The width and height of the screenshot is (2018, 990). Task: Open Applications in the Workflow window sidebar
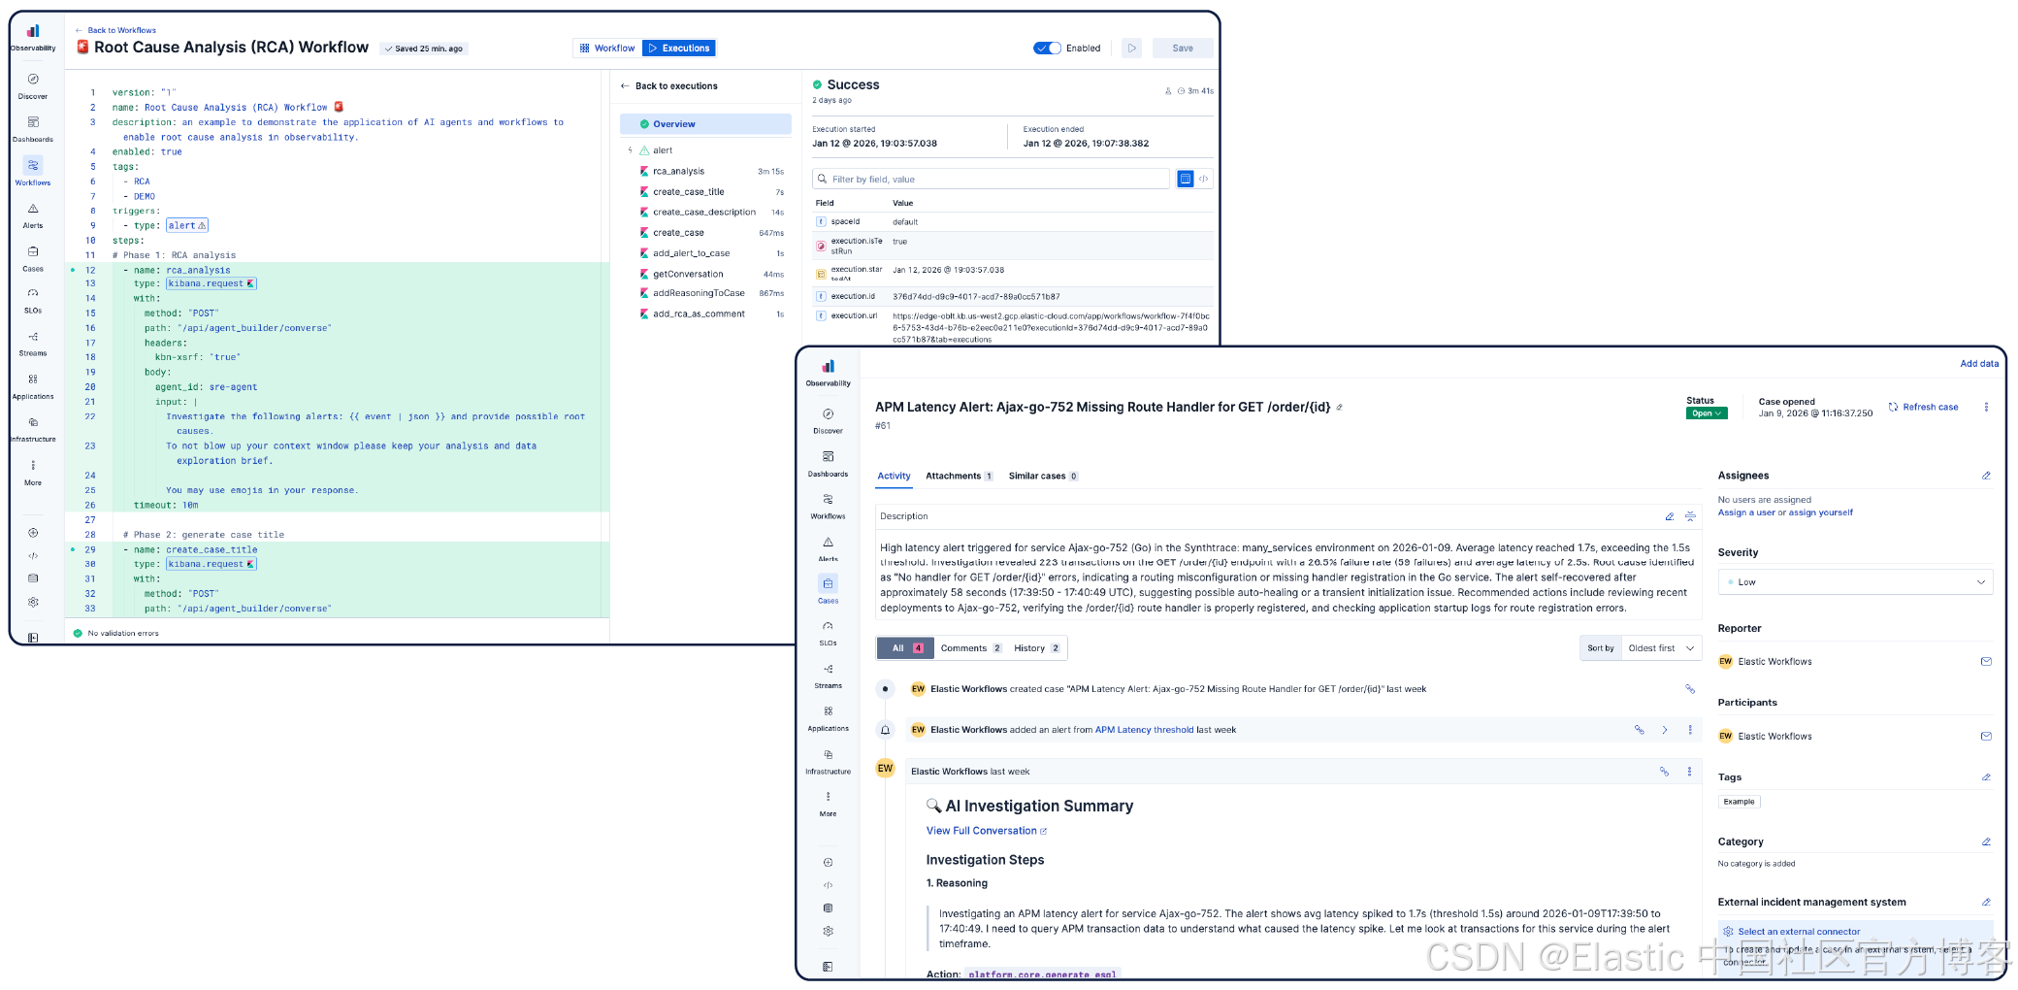33,386
